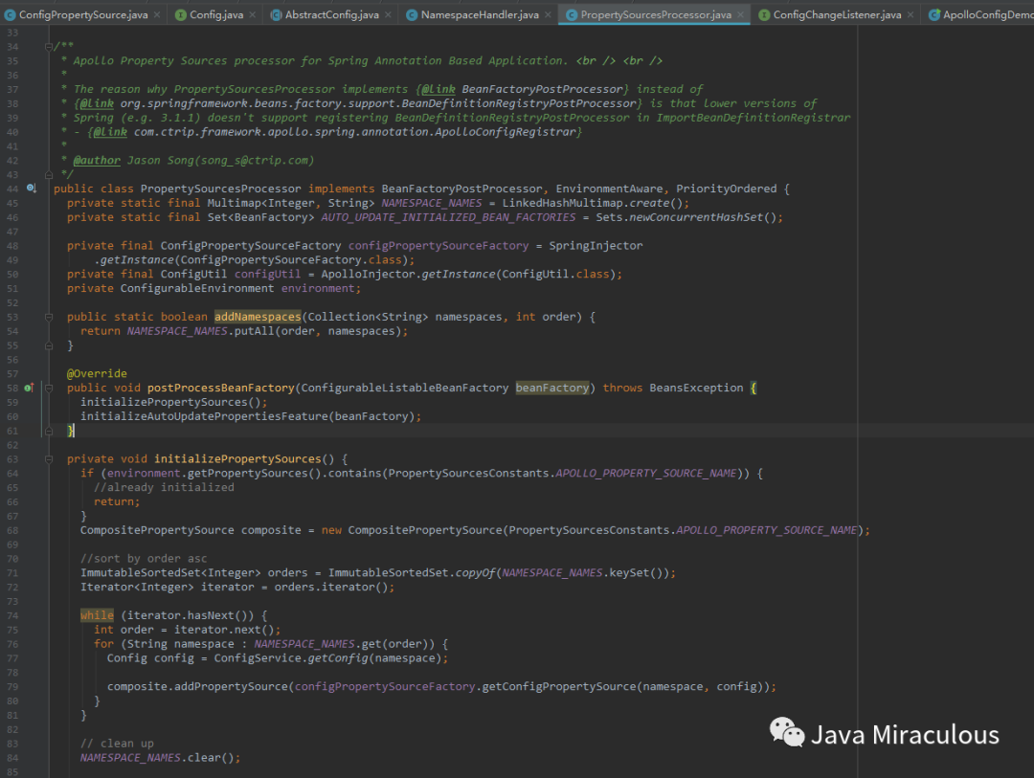
Task: Click the initializeAutoUpdatePropertiesFeature call on line 60
Action: click(x=251, y=416)
